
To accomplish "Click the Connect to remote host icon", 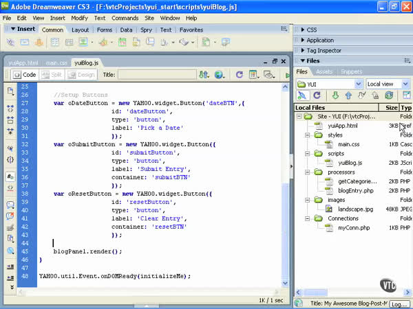I will [302, 95].
